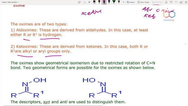188x106 pixels.
Task: Click the 'chemi » New Section 1' breadcrumb
Action: click(x=10, y=2)
